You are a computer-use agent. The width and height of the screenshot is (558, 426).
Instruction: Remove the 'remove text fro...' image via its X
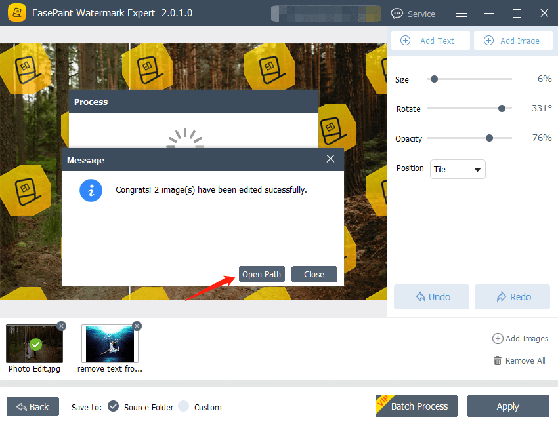pos(137,326)
